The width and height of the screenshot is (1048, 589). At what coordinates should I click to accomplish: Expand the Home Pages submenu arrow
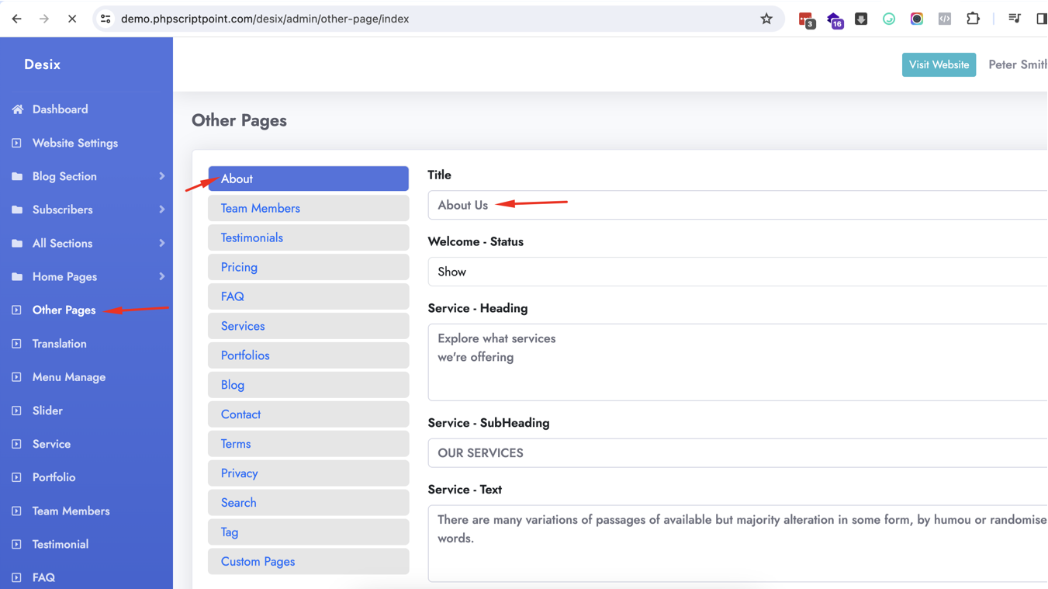(x=161, y=276)
